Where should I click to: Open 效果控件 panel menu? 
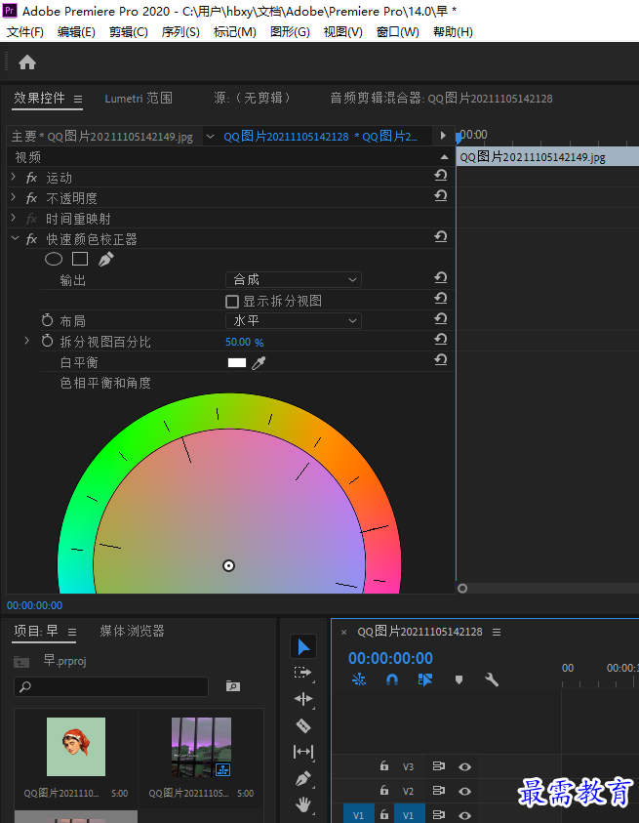(x=78, y=100)
